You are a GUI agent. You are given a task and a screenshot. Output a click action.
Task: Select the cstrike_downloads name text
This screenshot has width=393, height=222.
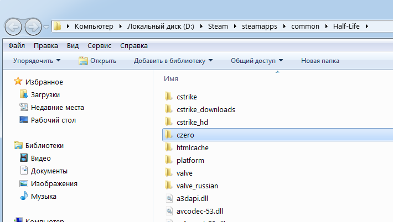[206, 110]
